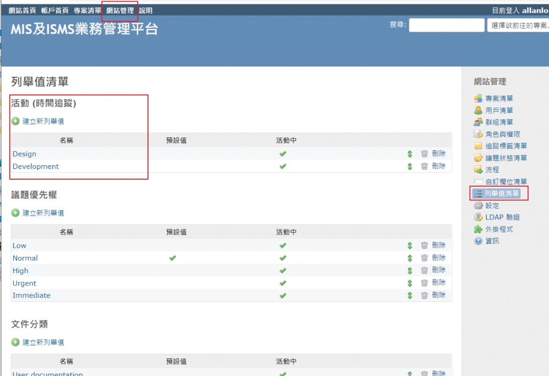Click the active checkmark for Design row
The image size is (549, 376).
pos(283,154)
